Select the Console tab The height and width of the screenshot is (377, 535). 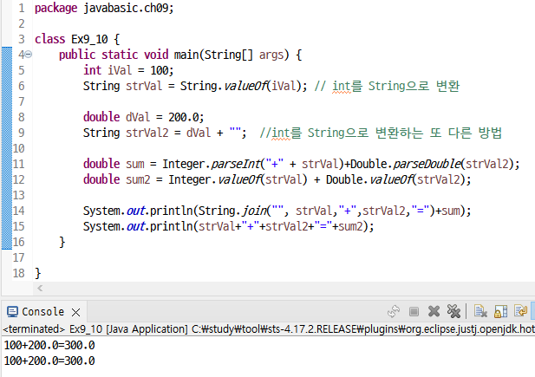click(43, 311)
